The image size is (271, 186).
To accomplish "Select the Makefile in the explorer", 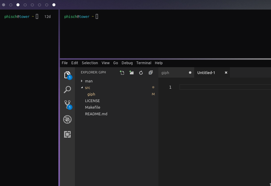I will (x=93, y=107).
